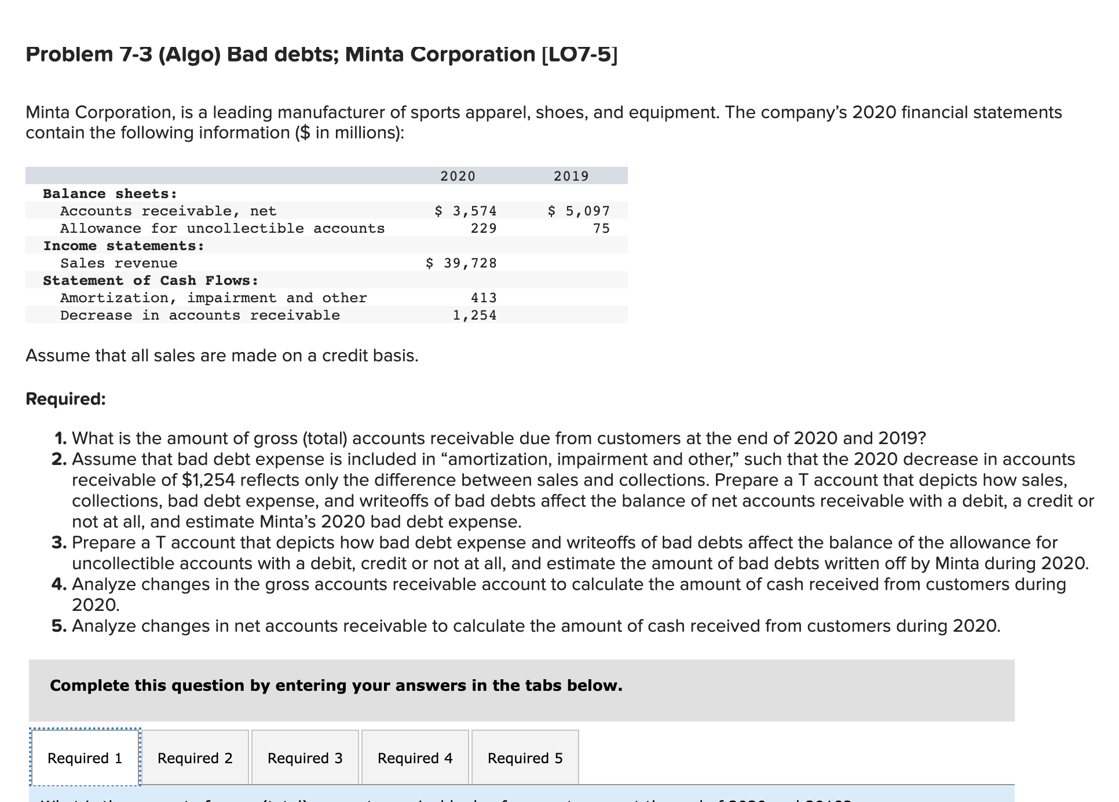
Task: Switch to the Required 1 tab
Action: pos(85,757)
